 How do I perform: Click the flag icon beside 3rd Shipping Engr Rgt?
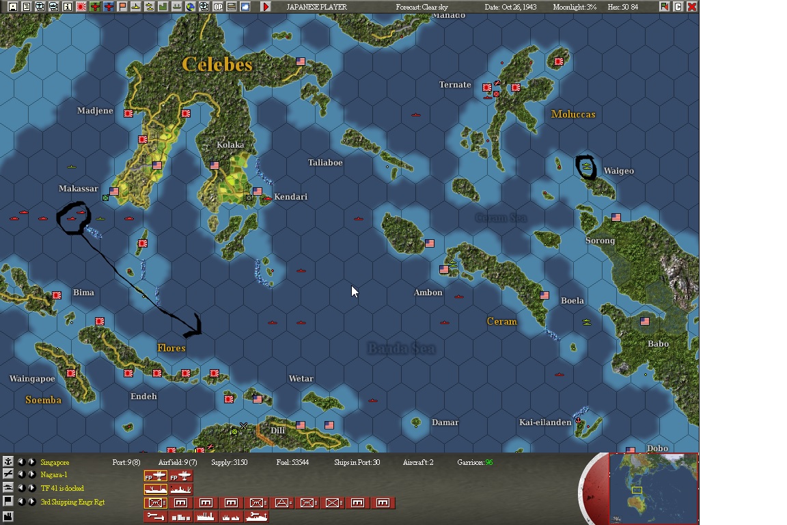(x=8, y=501)
